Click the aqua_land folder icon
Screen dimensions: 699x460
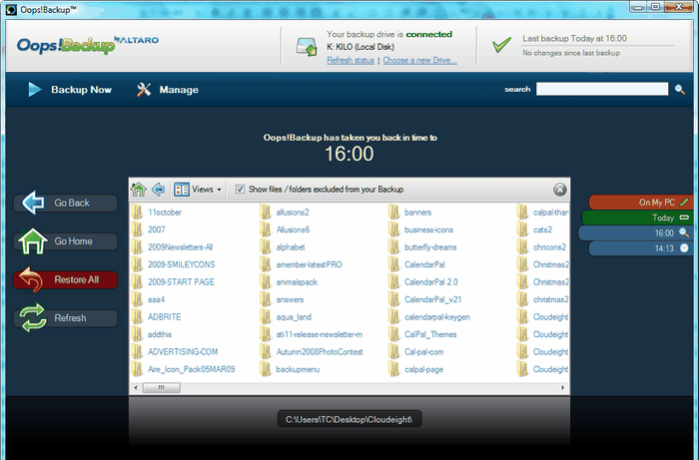266,317
